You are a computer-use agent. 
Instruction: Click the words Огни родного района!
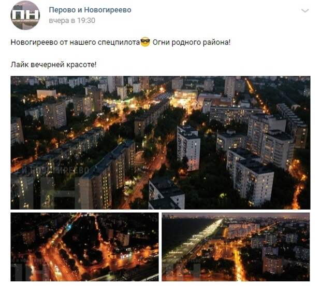click(192, 42)
